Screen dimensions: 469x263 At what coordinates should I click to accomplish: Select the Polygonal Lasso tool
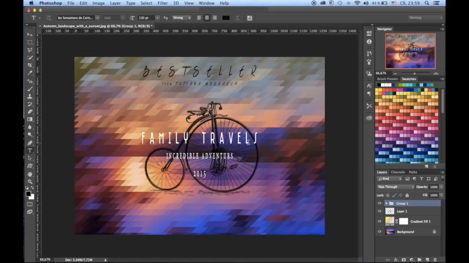point(30,50)
